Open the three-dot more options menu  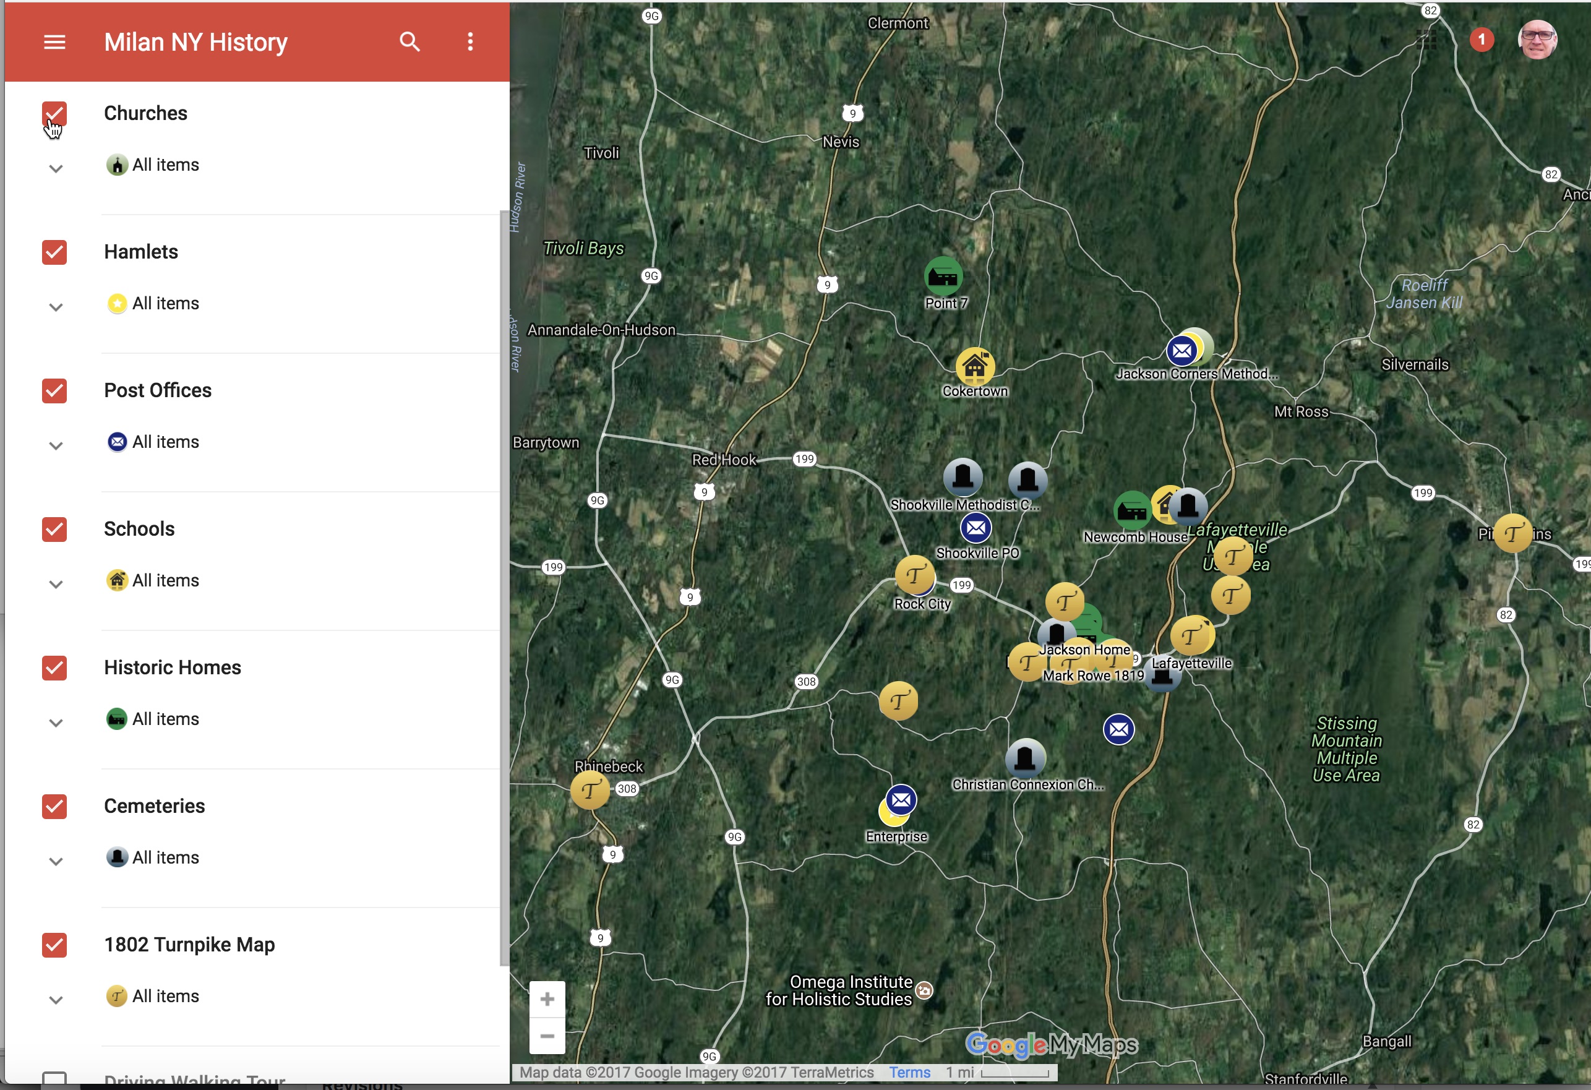point(470,43)
